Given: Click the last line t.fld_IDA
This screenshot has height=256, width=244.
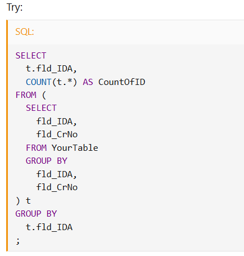Looking at the screenshot, I should [x=49, y=227].
